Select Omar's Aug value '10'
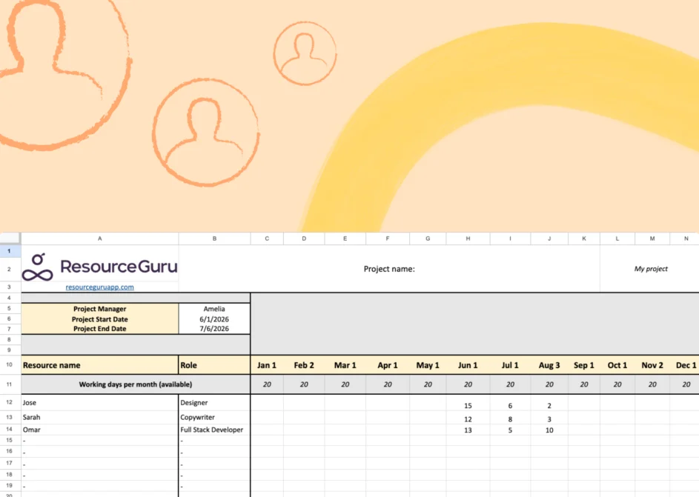 (549, 430)
